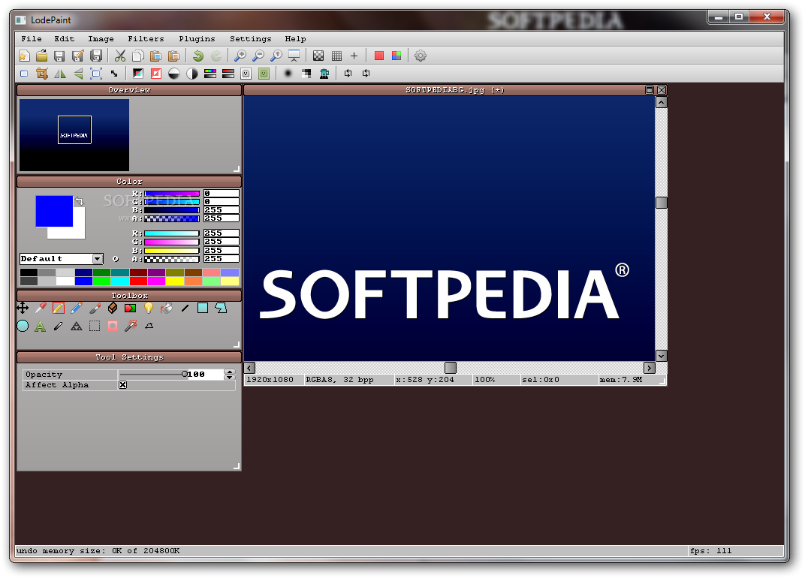Select the color picker eyedropper tool
Screen dimensions: 805x578
click(x=41, y=308)
